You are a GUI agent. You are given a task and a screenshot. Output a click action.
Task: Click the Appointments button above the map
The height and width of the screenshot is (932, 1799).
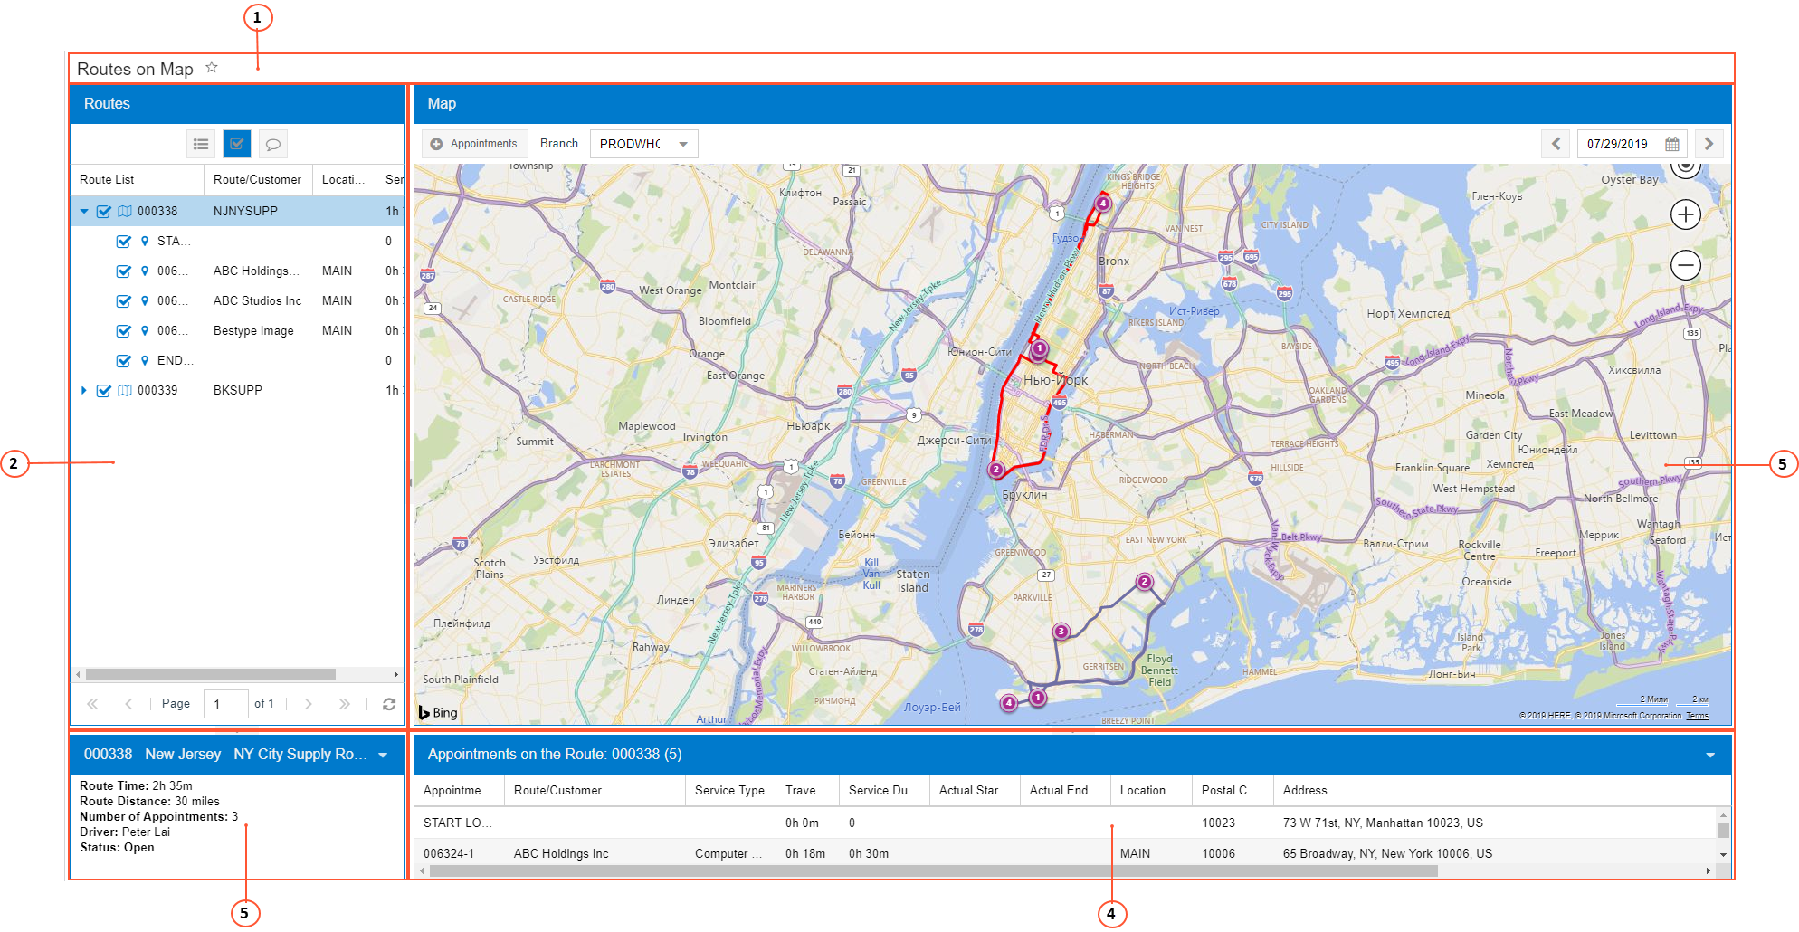pyautogui.click(x=473, y=144)
